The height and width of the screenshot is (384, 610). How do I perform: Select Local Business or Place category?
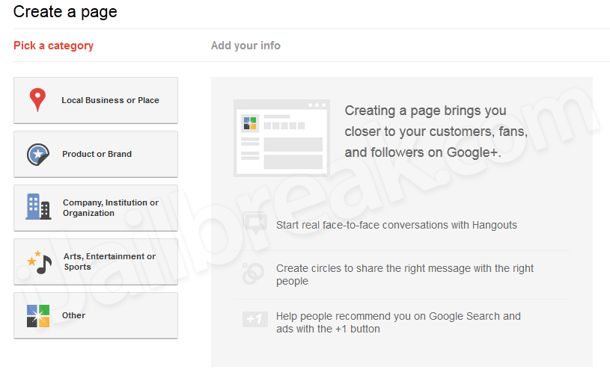[96, 100]
